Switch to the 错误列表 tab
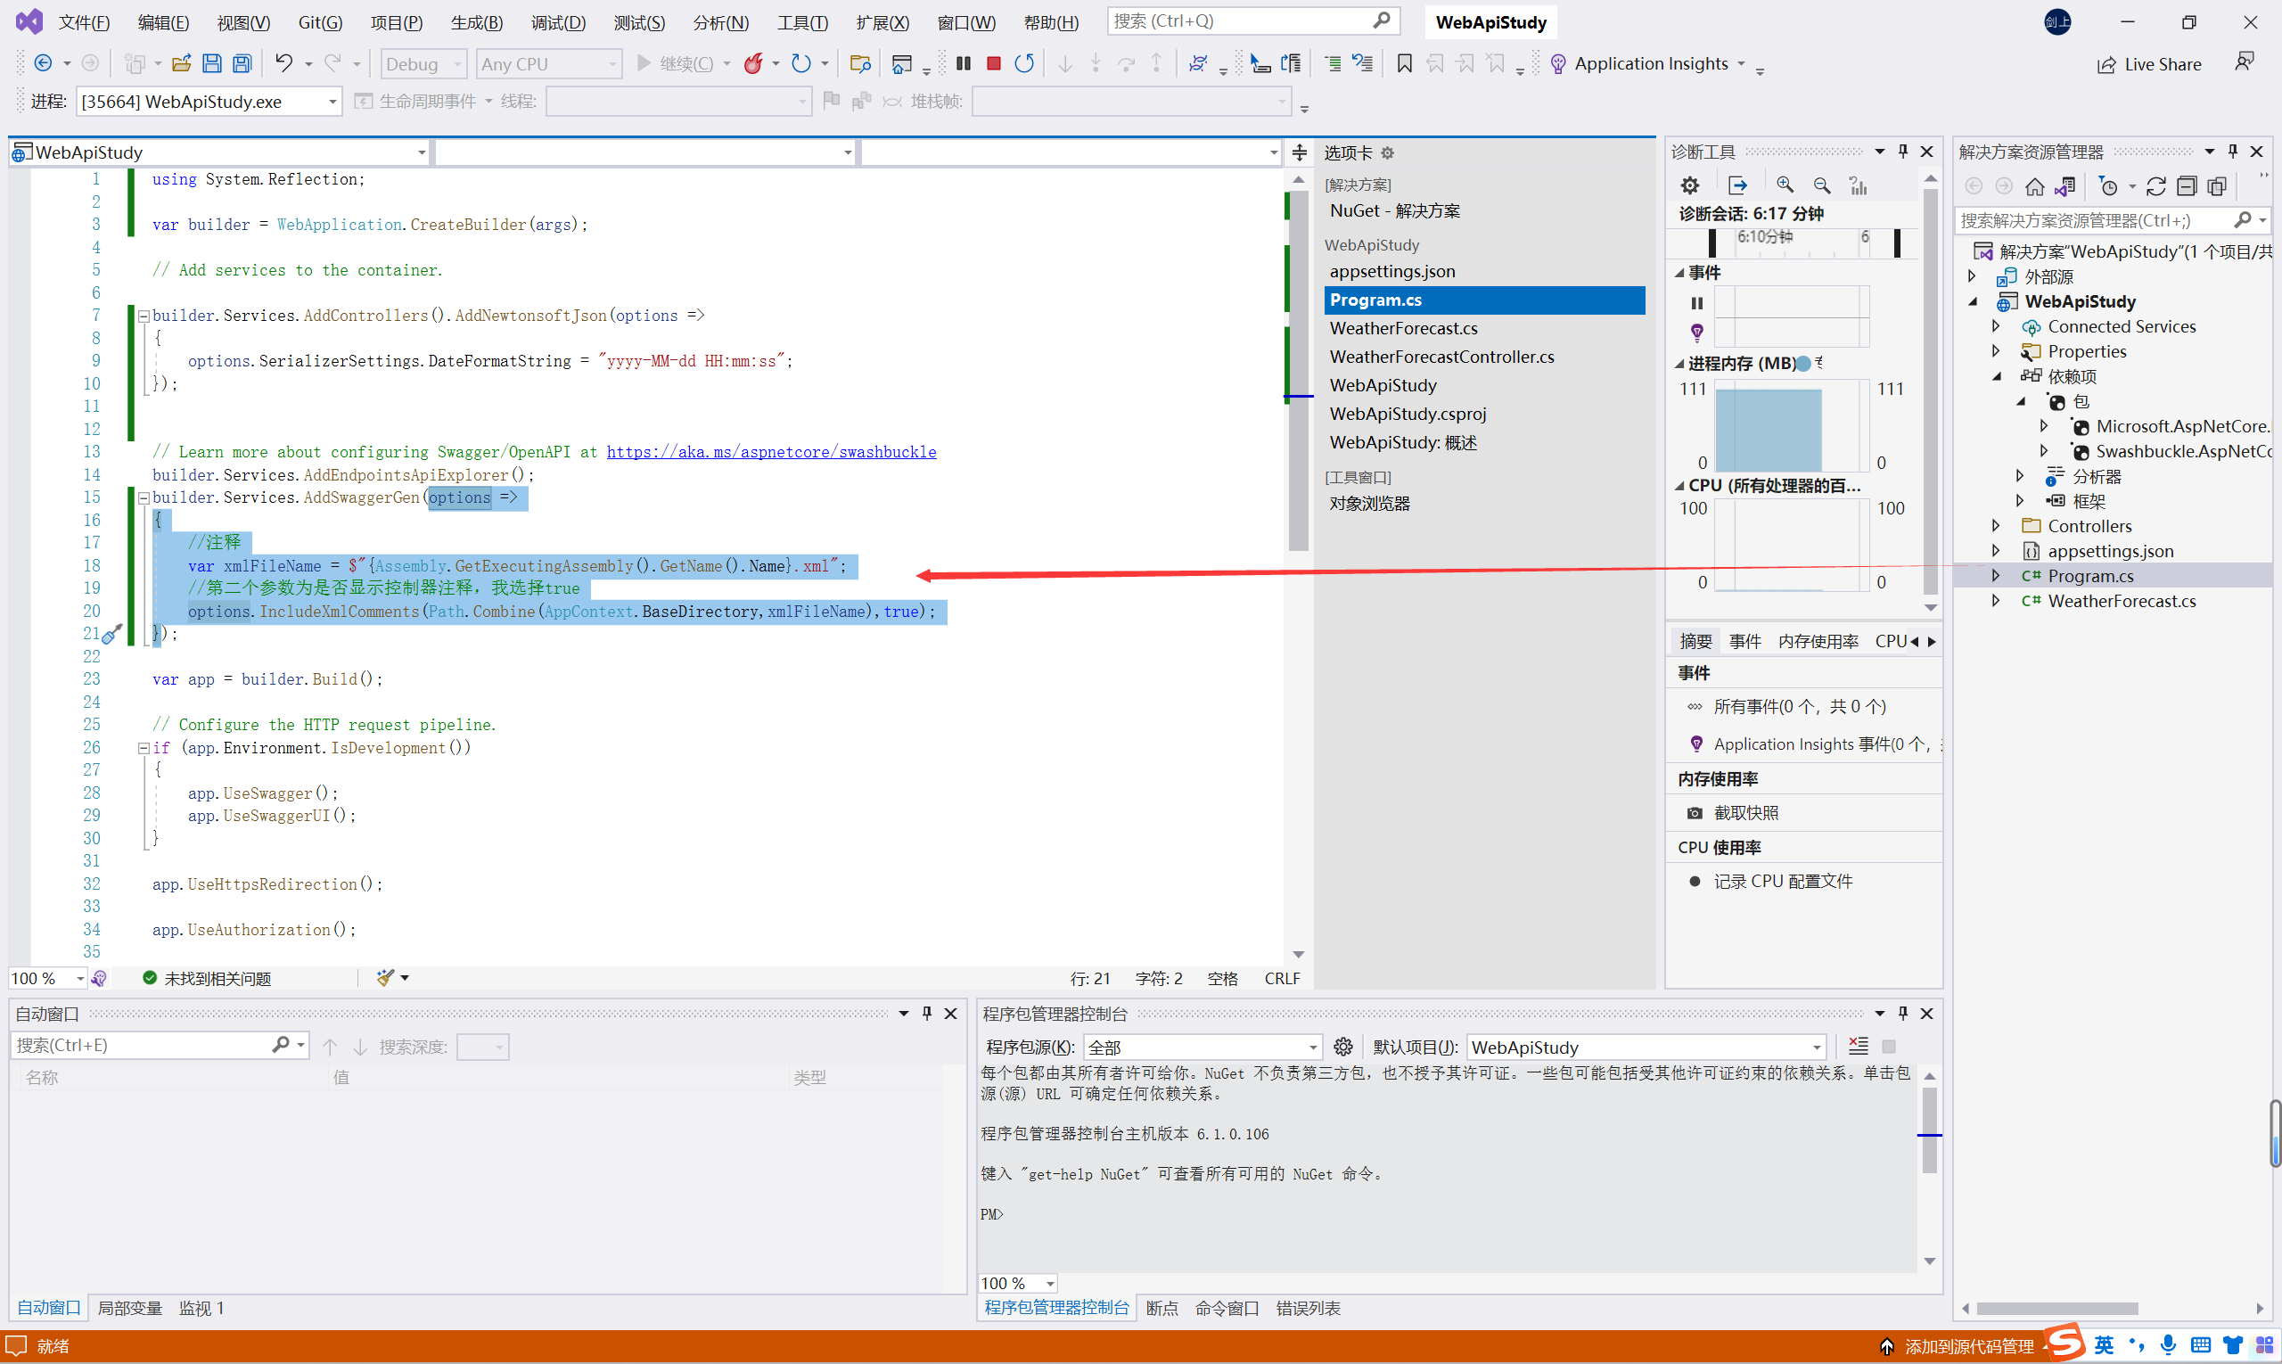The image size is (2282, 1364). click(x=1307, y=1307)
